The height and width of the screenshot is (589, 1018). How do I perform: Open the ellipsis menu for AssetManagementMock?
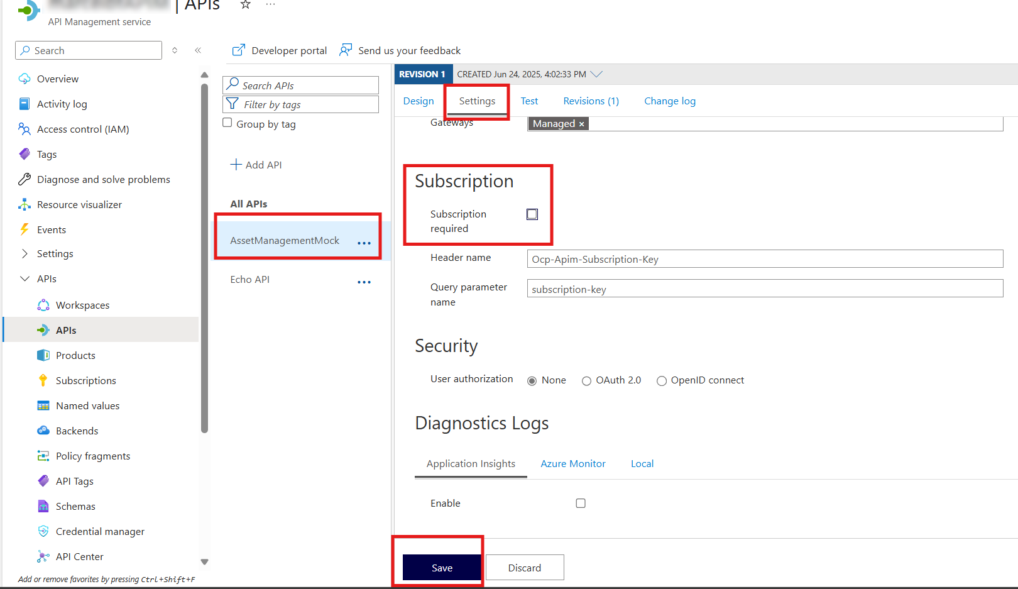coord(364,242)
